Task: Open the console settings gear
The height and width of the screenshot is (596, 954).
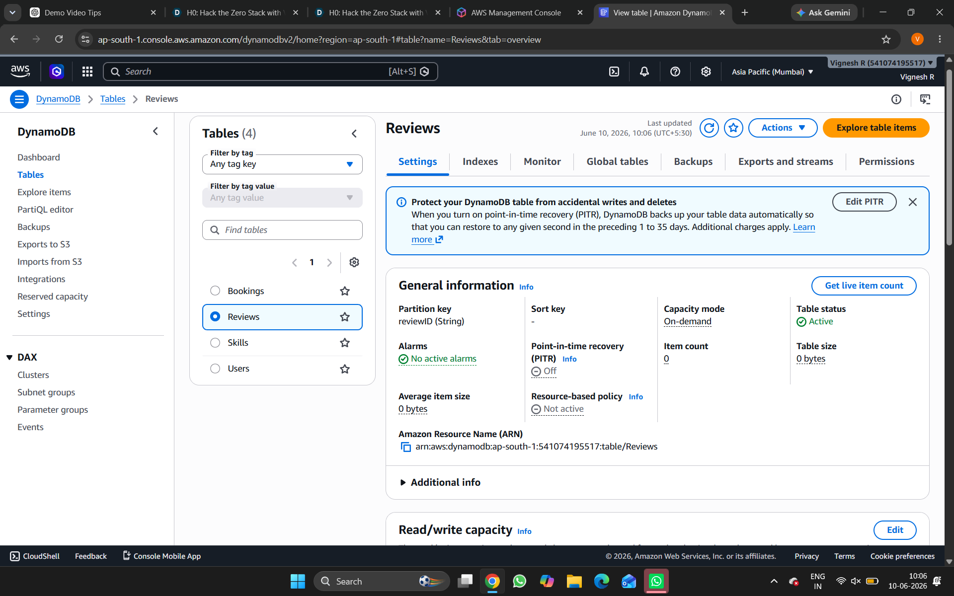Action: pyautogui.click(x=706, y=72)
